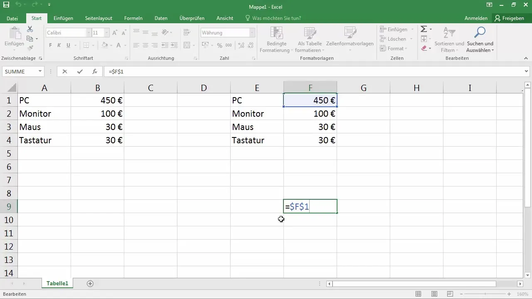Viewport: 532px width, 299px height.
Task: Click decrease indent icon
Action: [165, 45]
